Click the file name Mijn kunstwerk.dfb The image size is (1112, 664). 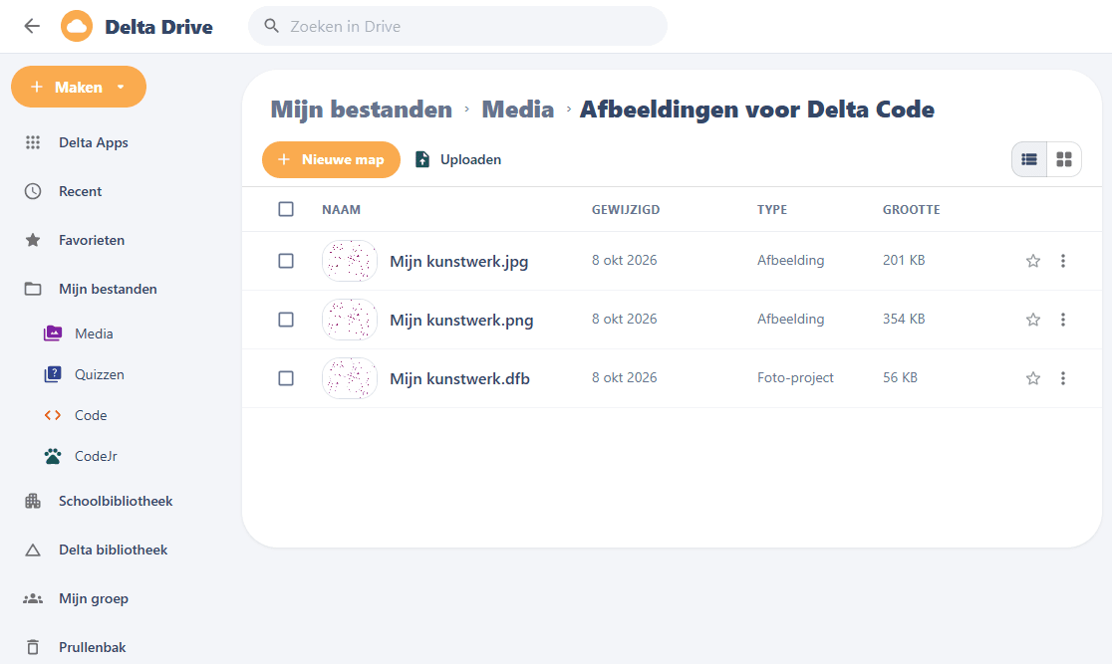(x=459, y=379)
